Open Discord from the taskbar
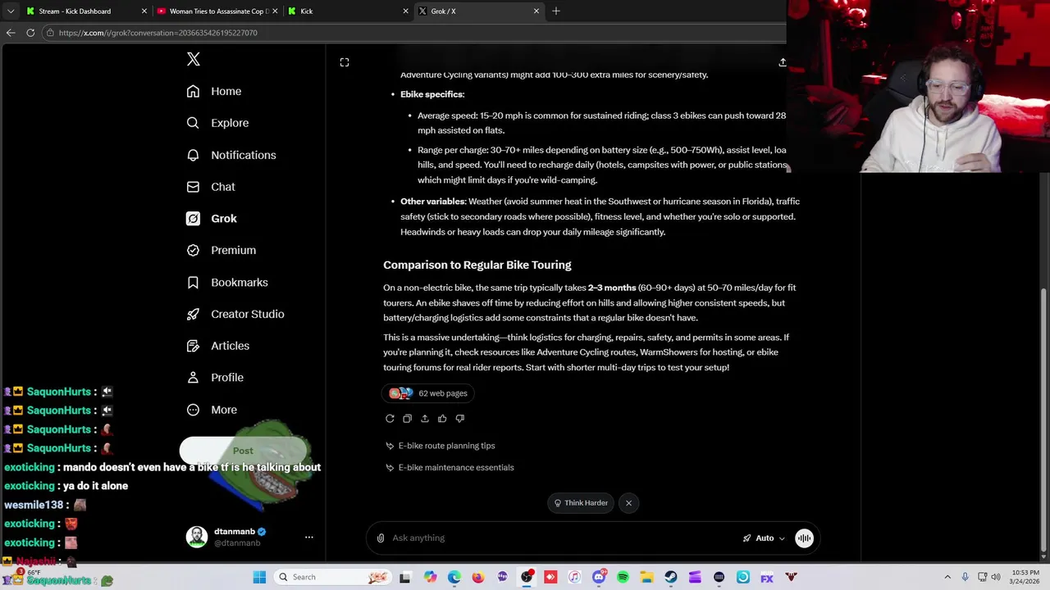1050x590 pixels. click(x=599, y=577)
